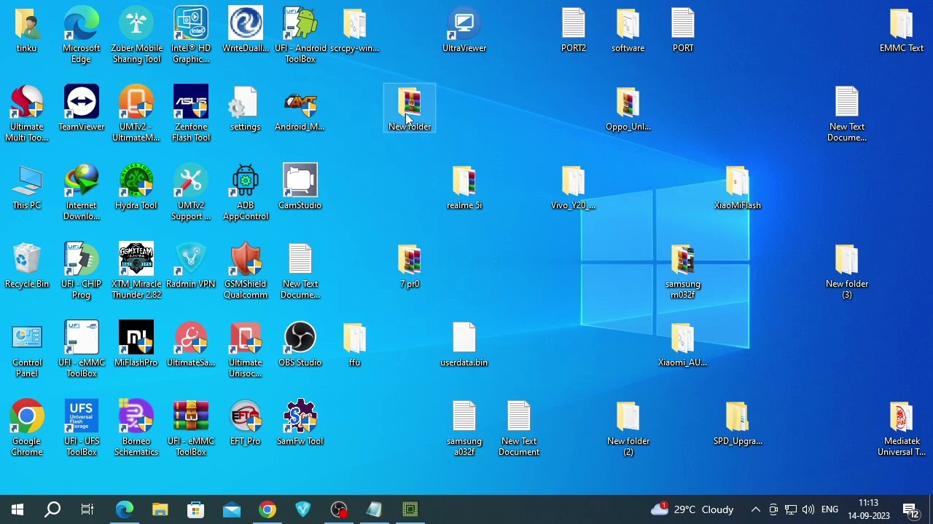The width and height of the screenshot is (933, 524).
Task: Select the PORT2 text file
Action: click(x=574, y=31)
